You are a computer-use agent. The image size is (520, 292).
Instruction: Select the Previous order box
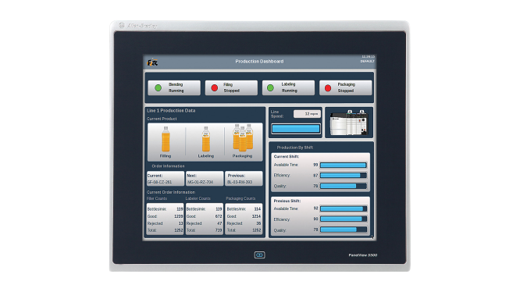pos(244,178)
